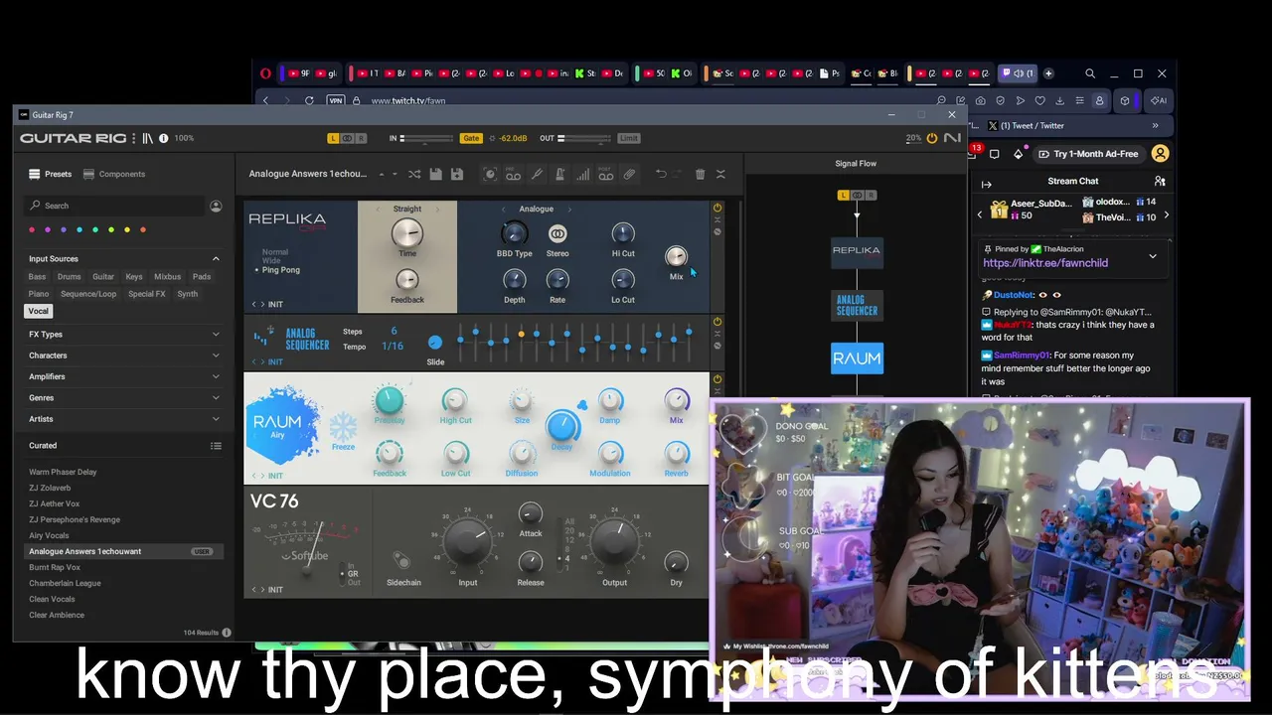Select the Wide mode in Replika
The image size is (1272, 715).
click(272, 261)
